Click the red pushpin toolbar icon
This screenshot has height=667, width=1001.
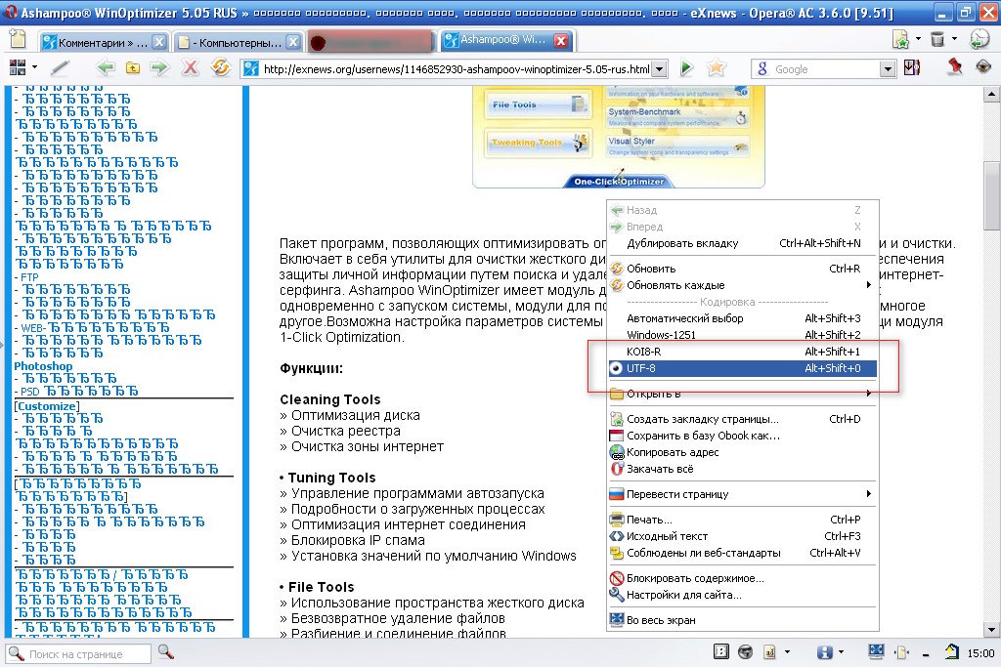point(954,67)
